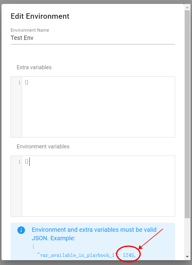Click the Extra variables label
The width and height of the screenshot is (192, 265).
click(34, 67)
